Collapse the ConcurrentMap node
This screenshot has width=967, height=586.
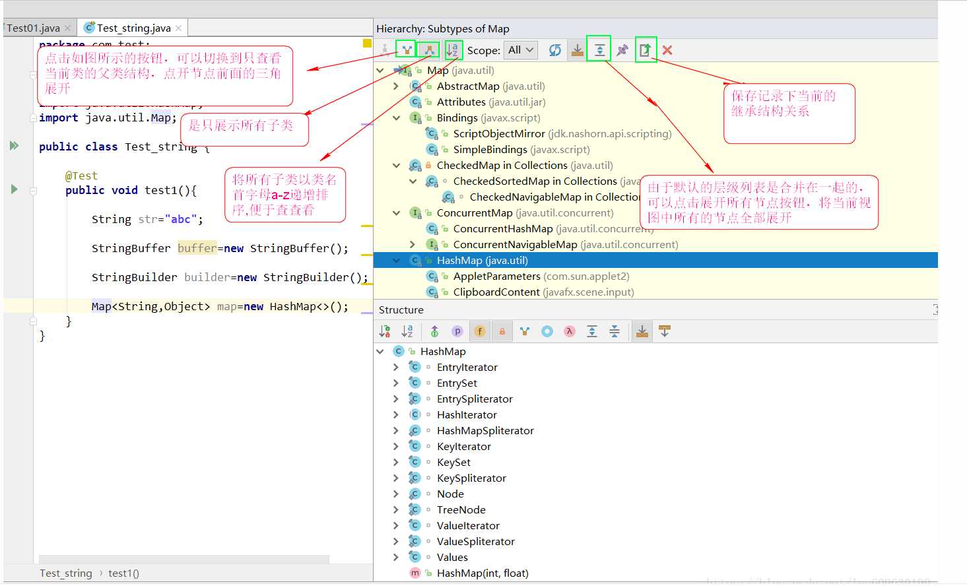click(397, 212)
